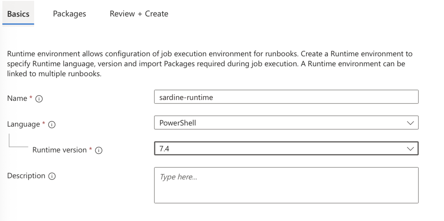444x221 pixels.
Task: Click the info icon beside Language
Action: click(x=52, y=125)
